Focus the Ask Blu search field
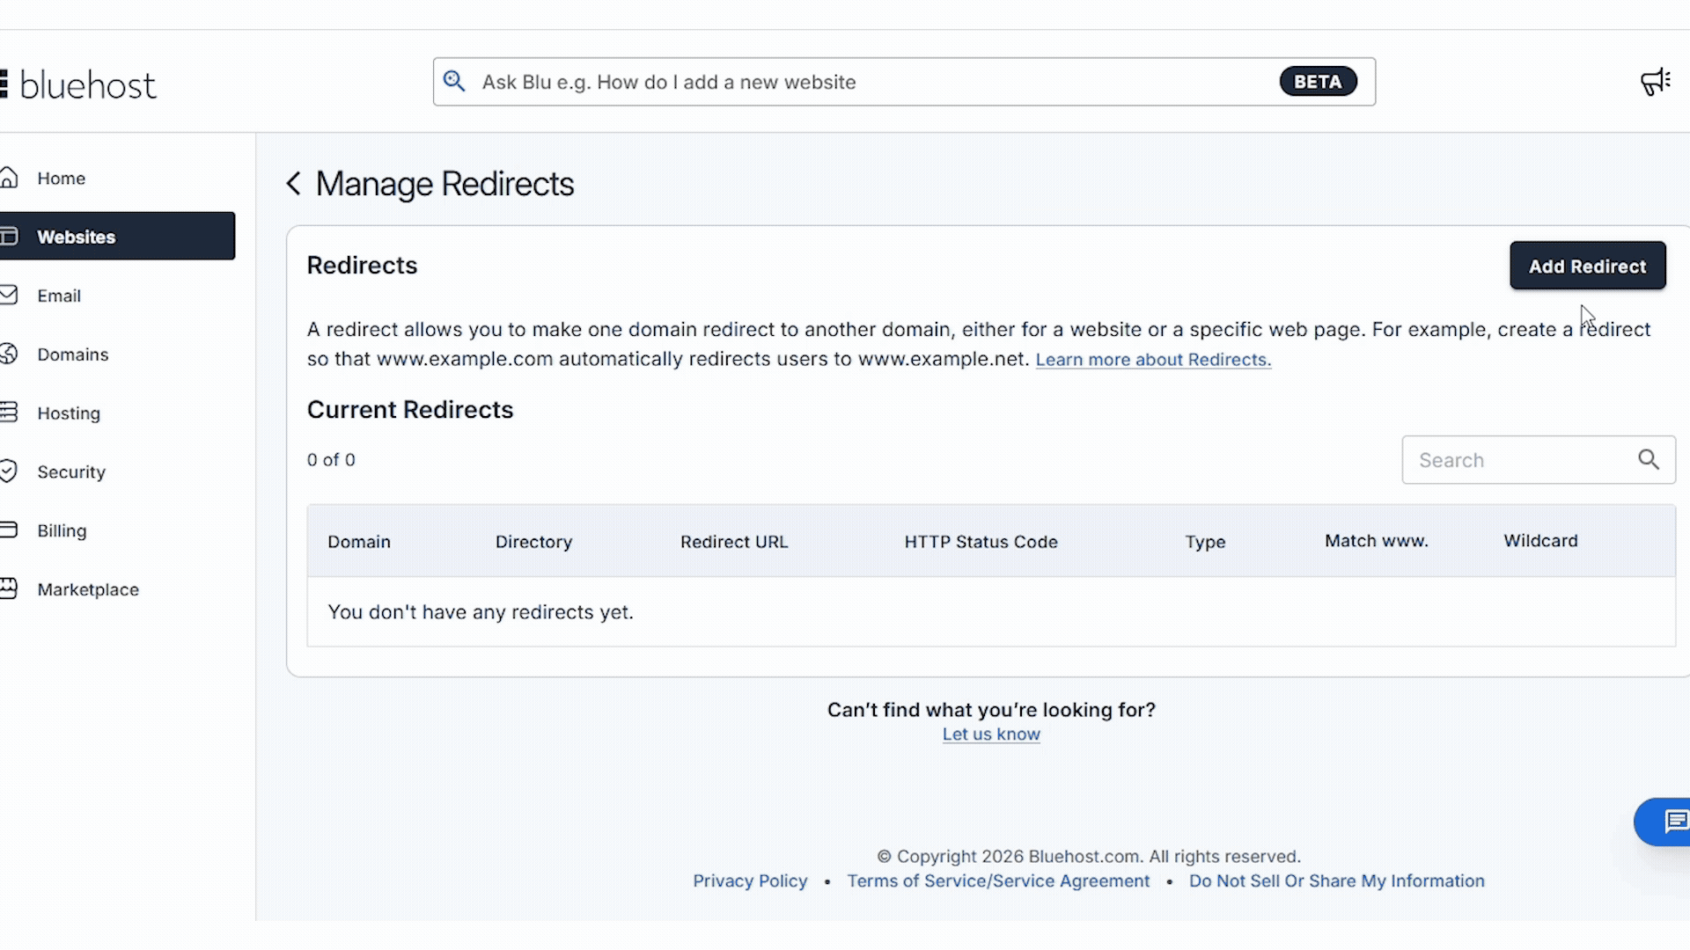Viewport: 1690px width, 950px height. (x=904, y=82)
